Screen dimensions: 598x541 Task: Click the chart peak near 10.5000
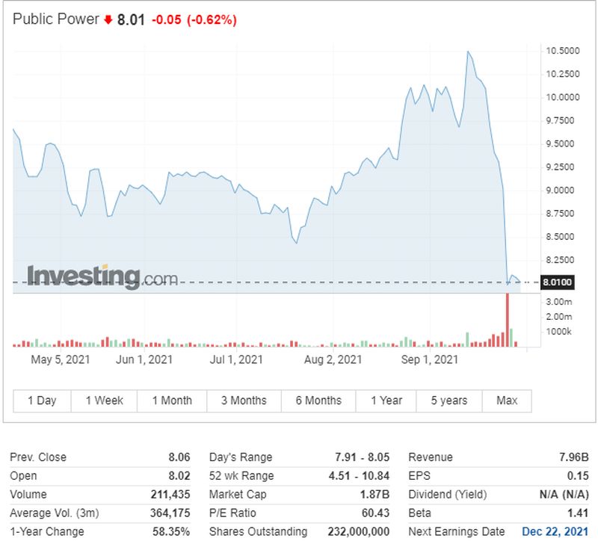point(468,52)
